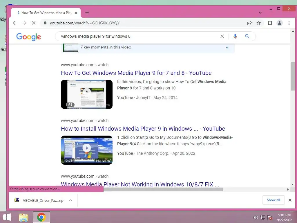This screenshot has height=223, width=297.
Task: Click The Anthony Corp. Apr 20, 2022 text
Action: (166, 153)
